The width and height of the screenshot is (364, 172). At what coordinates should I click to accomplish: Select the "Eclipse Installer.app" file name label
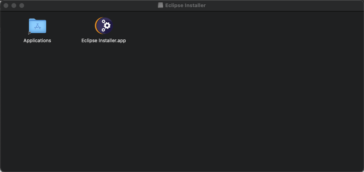(104, 41)
